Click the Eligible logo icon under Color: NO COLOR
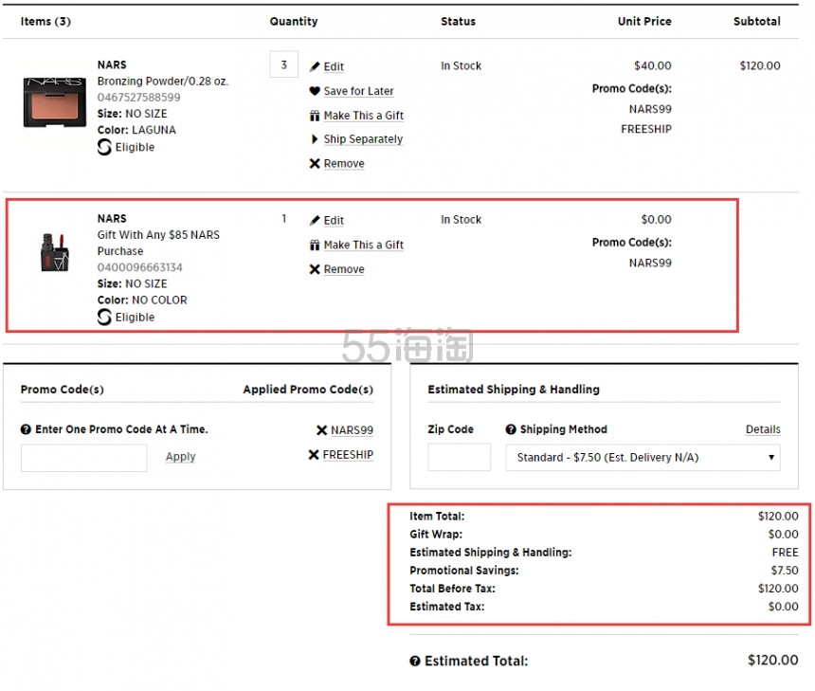815x691 pixels. 104,318
